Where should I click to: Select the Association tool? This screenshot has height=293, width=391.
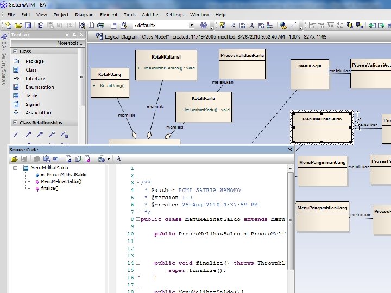(37, 113)
